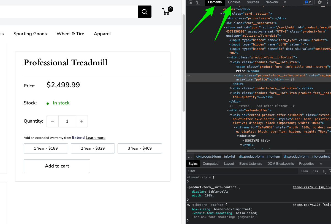Collapse the extend-offer div node
The image size is (331, 224).
point(228,110)
